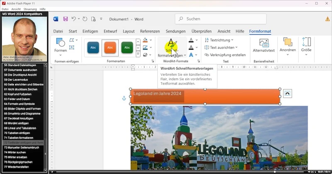Open Steuerung menu in Flash Player
The image size is (332, 174).
coord(30,9)
